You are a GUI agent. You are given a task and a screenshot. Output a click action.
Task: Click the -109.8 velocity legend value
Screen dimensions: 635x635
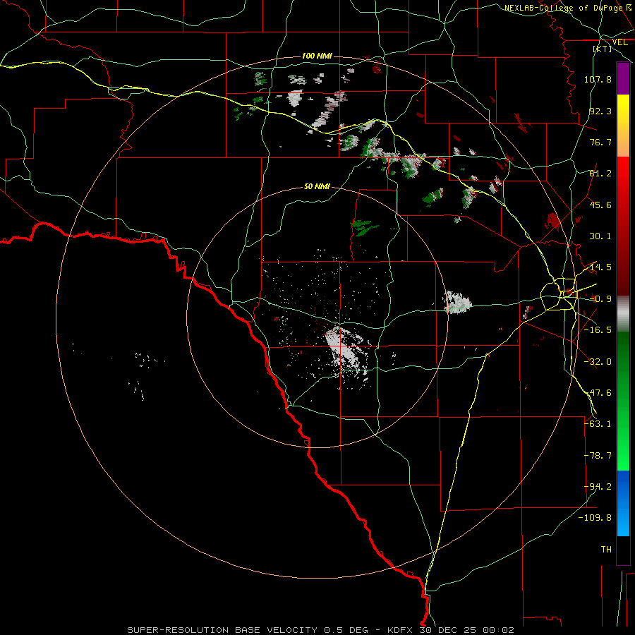click(x=595, y=518)
